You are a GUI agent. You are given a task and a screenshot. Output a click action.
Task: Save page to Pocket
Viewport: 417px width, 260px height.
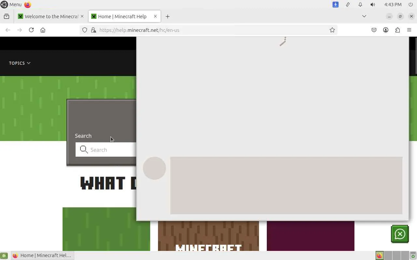(x=374, y=30)
